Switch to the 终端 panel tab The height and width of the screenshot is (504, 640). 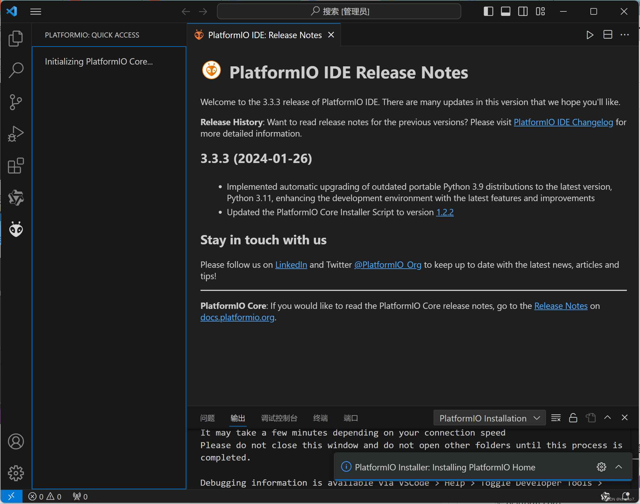pos(320,418)
